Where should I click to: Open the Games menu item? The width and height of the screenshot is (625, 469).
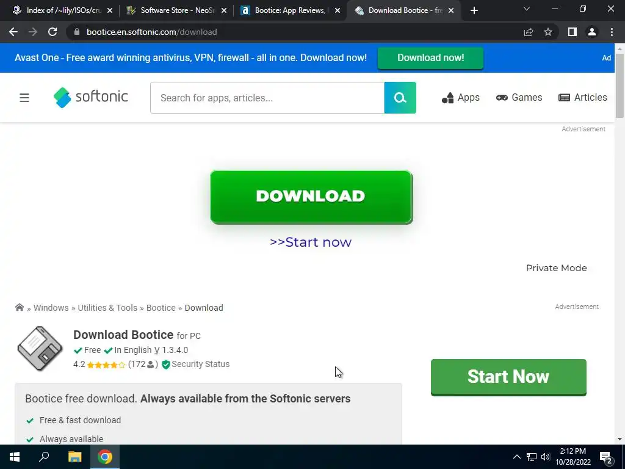[x=519, y=97]
